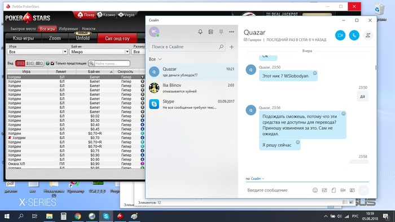Open Skype notifications bell
This screenshot has width=395, height=222.
(200, 32)
